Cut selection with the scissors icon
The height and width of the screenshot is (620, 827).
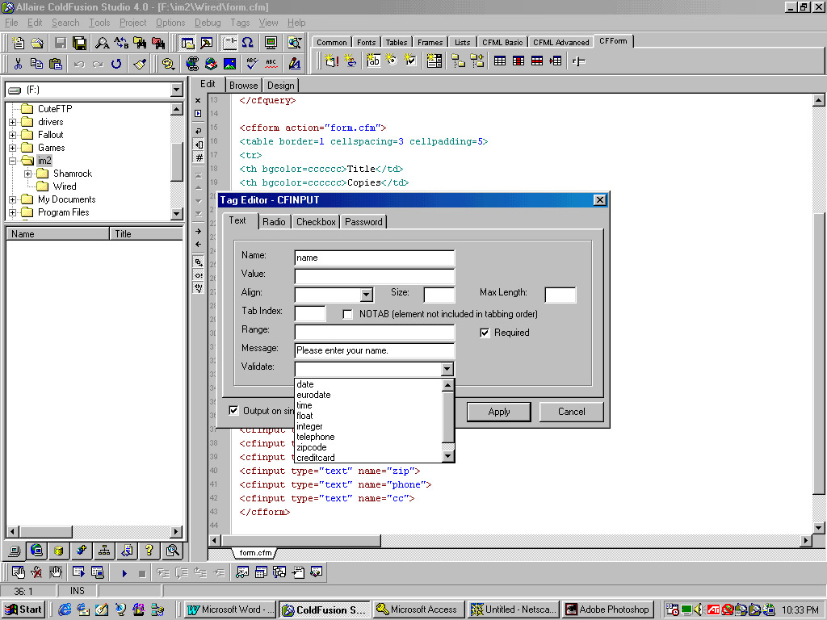coord(18,64)
